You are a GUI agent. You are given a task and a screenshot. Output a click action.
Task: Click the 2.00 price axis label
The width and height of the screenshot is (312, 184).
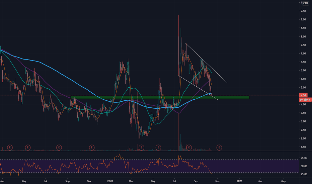click(303, 139)
